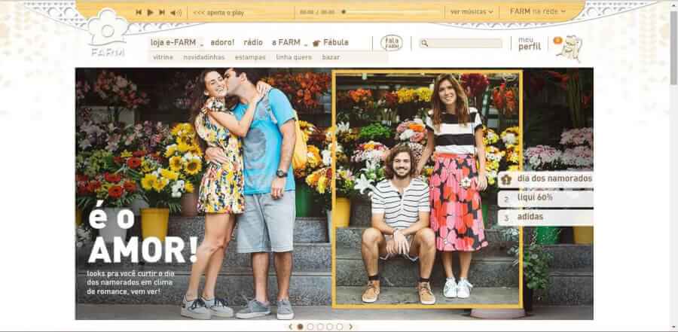Go to the 'adoro!' section
This screenshot has width=678, height=332.
pos(222,42)
